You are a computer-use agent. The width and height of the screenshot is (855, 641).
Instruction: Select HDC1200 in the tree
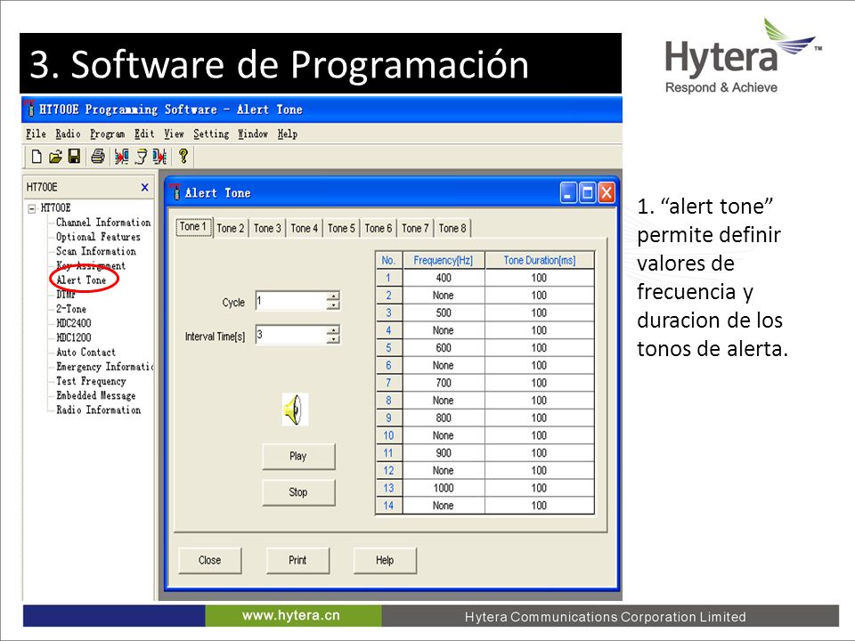pos(74,338)
